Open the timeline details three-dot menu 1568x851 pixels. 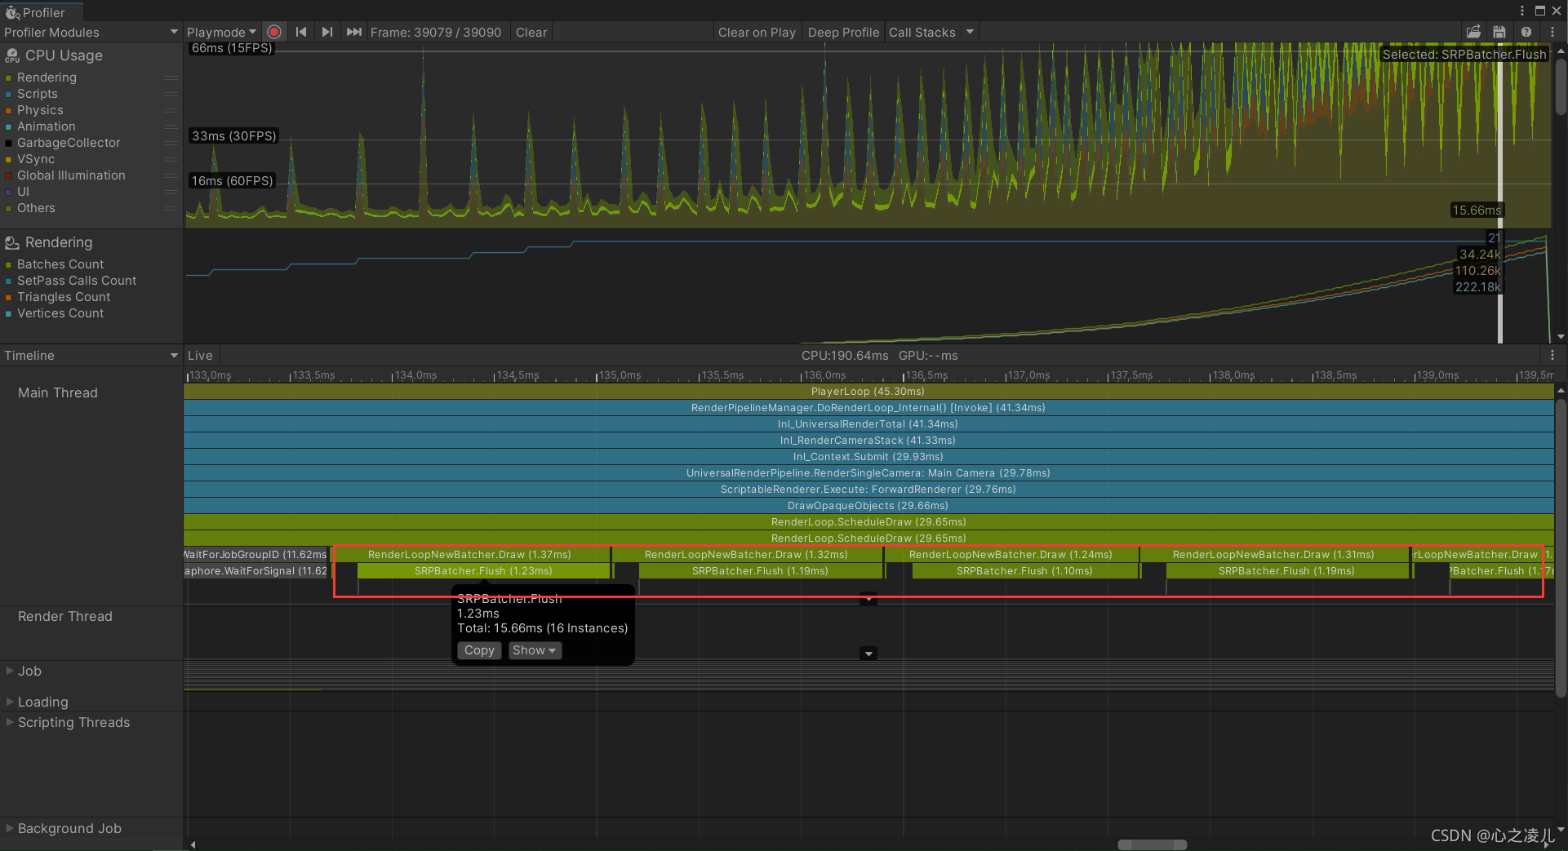coord(1552,355)
